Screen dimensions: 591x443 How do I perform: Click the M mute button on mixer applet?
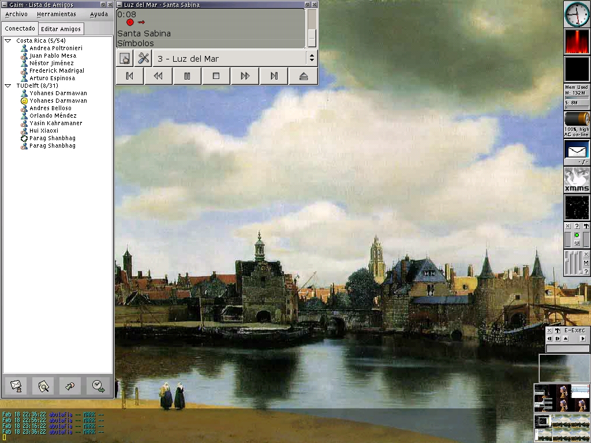pyautogui.click(x=586, y=262)
